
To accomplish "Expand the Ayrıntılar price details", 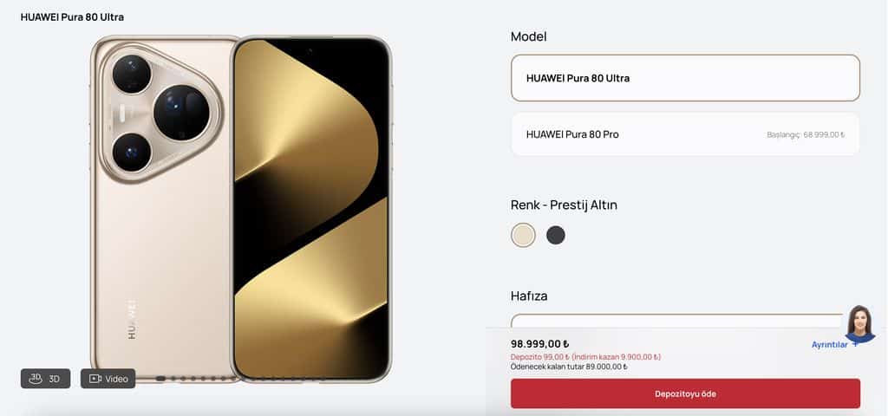I will (x=829, y=345).
